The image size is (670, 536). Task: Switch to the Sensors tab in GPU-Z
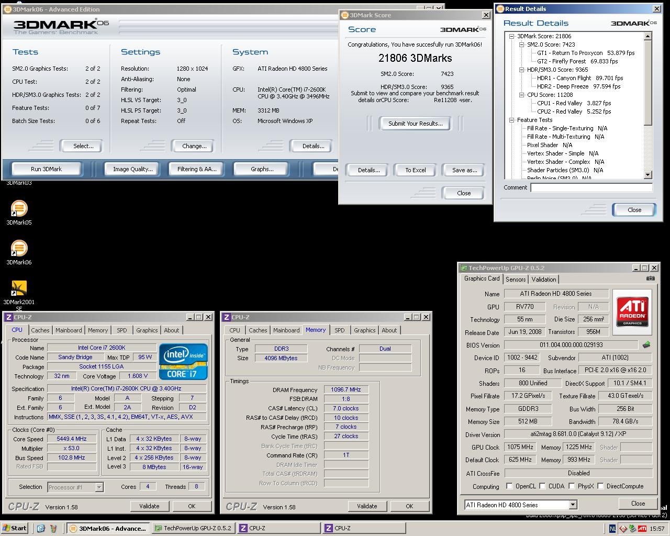[x=516, y=280]
